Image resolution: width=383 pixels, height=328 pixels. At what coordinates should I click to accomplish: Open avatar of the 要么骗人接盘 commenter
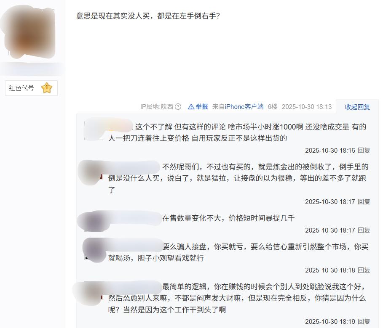[x=94, y=250]
